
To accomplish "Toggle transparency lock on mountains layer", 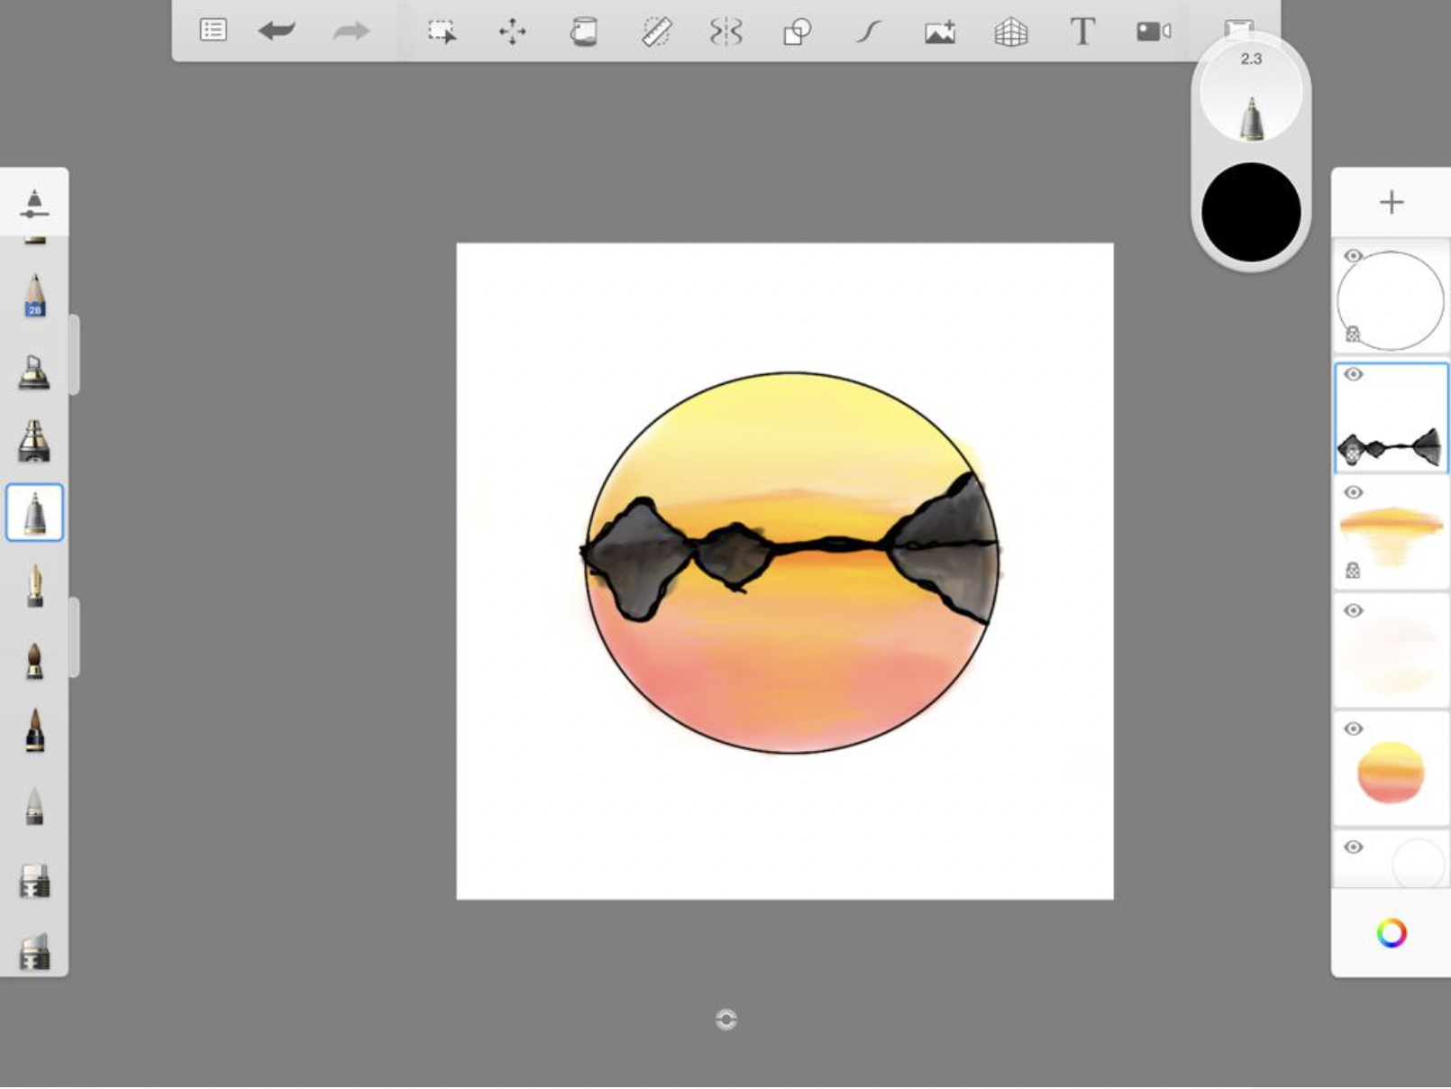I will (x=1352, y=453).
